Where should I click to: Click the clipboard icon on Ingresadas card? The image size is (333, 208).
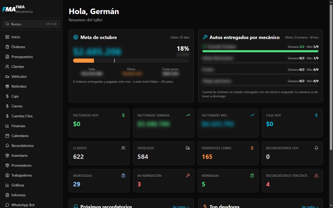click(123, 175)
